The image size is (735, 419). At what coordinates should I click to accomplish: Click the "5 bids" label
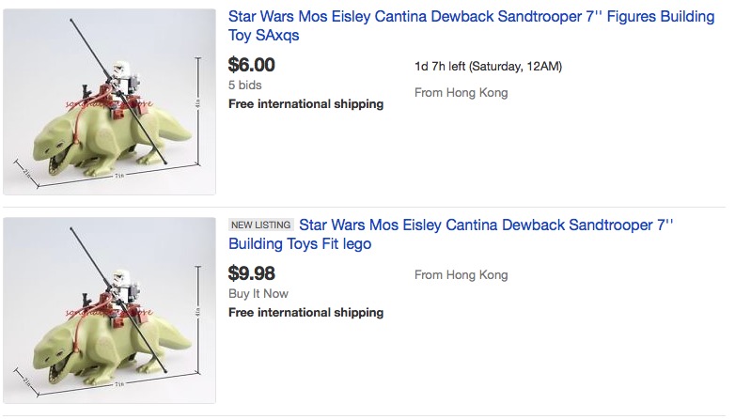pyautogui.click(x=245, y=85)
